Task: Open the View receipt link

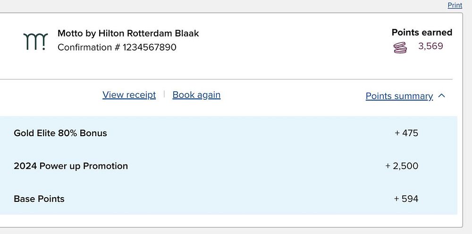Action: point(129,95)
